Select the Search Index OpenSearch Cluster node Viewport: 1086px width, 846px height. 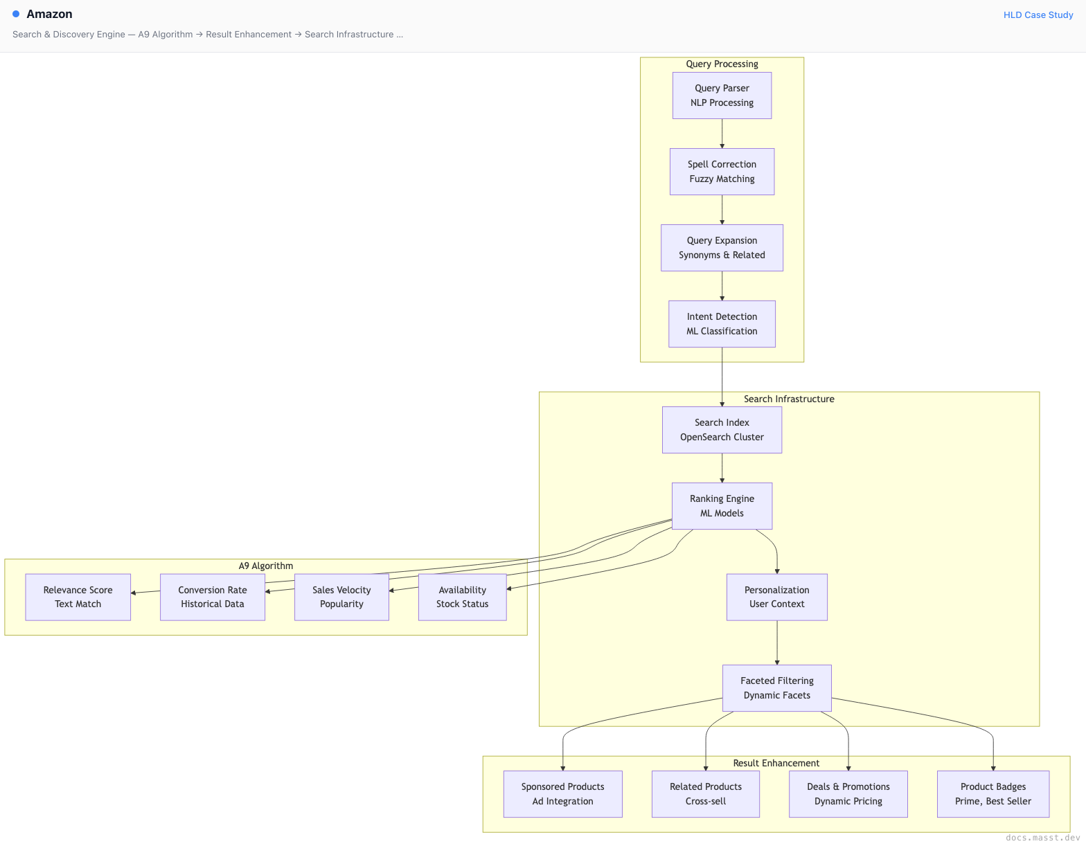[x=722, y=430]
